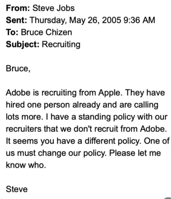The width and height of the screenshot is (171, 199).
Task: Click the phrase recruiters that we don't recruit
Action: (x=62, y=129)
